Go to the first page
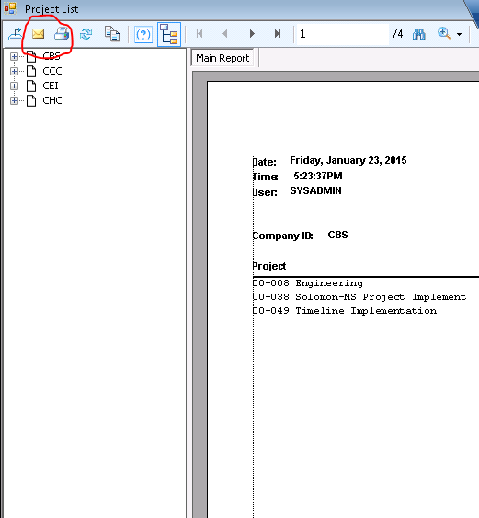 (200, 34)
